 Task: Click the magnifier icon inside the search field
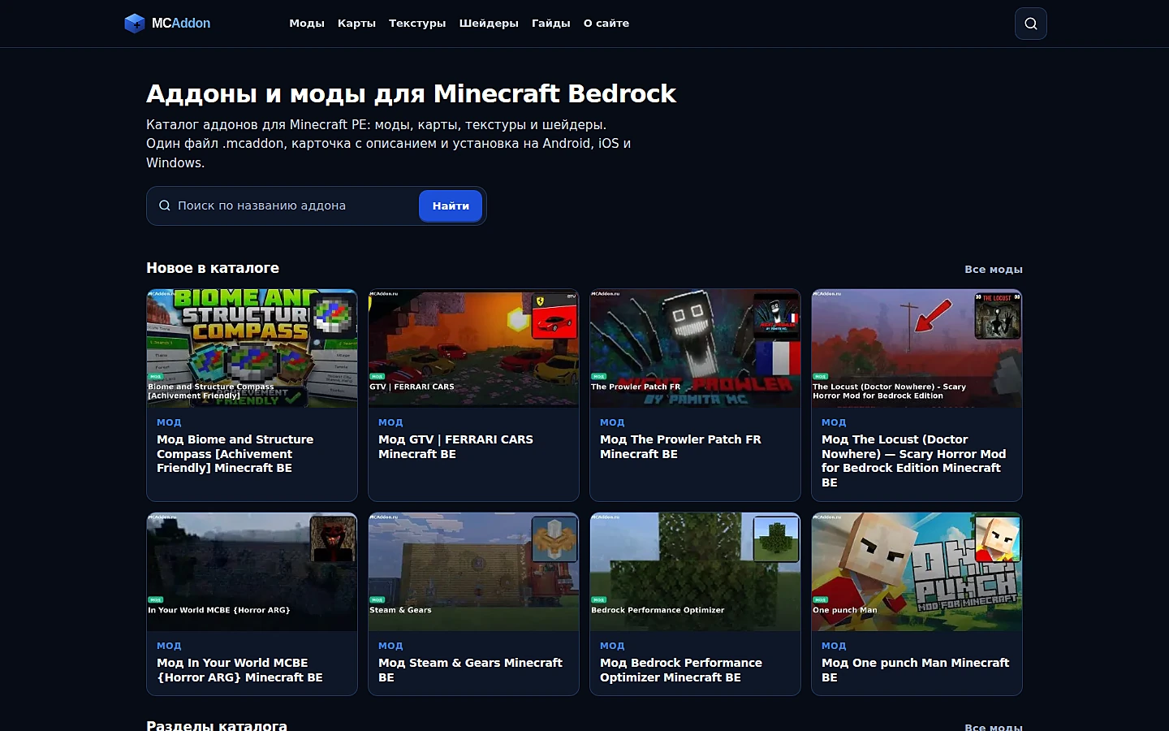tap(165, 205)
